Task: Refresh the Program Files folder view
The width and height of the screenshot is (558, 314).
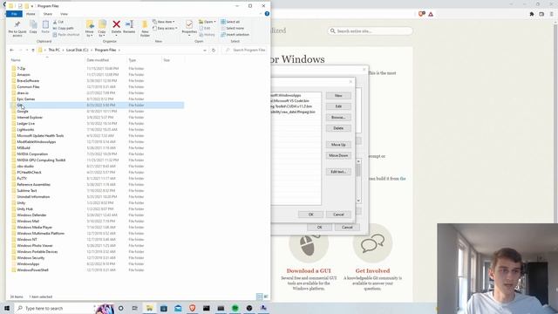Action: point(214,51)
